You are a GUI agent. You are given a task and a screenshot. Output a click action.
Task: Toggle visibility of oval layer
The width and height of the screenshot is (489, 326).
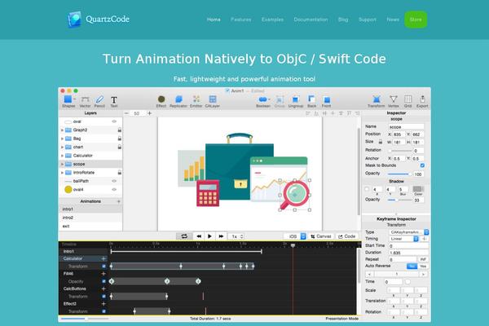(x=114, y=121)
